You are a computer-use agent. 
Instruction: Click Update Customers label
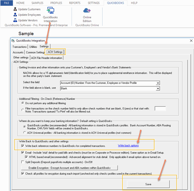click(x=29, y=9)
